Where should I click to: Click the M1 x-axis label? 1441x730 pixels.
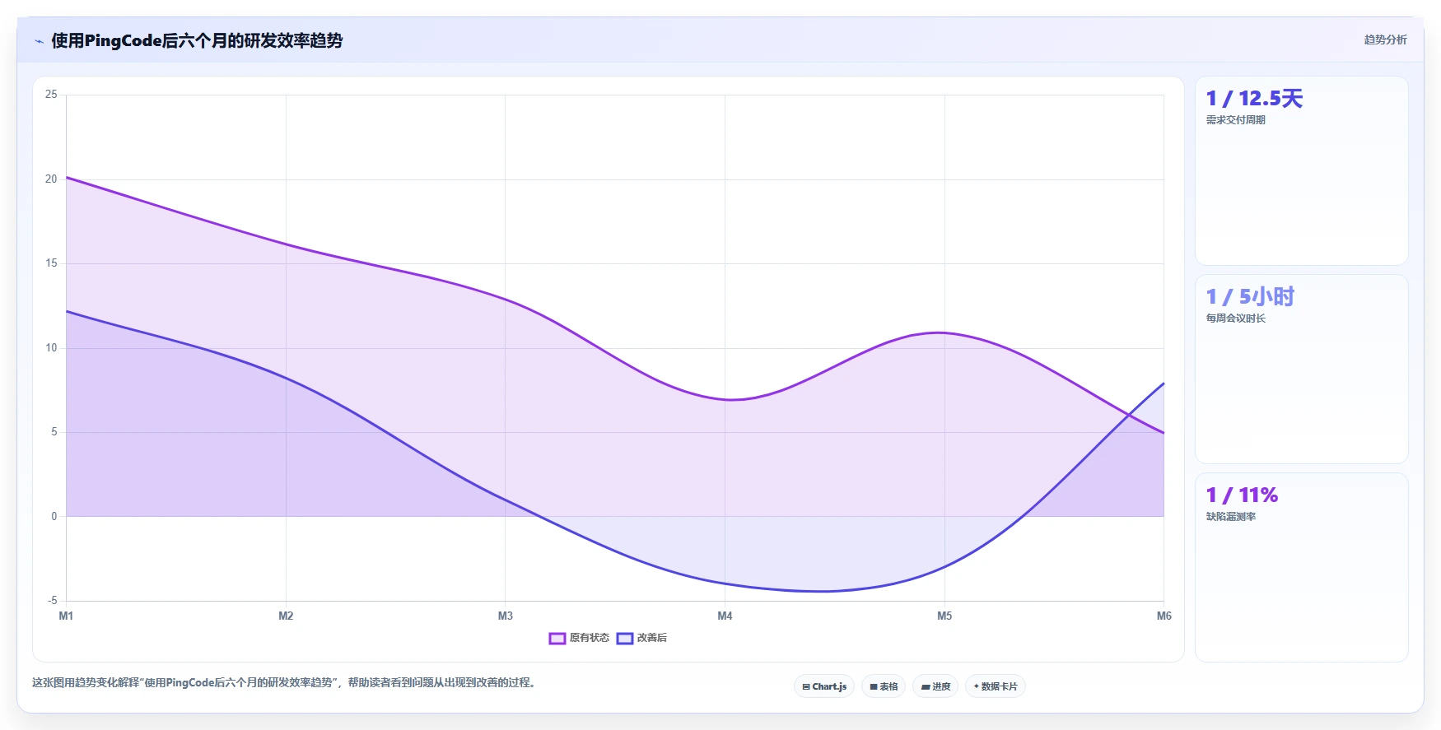click(66, 616)
